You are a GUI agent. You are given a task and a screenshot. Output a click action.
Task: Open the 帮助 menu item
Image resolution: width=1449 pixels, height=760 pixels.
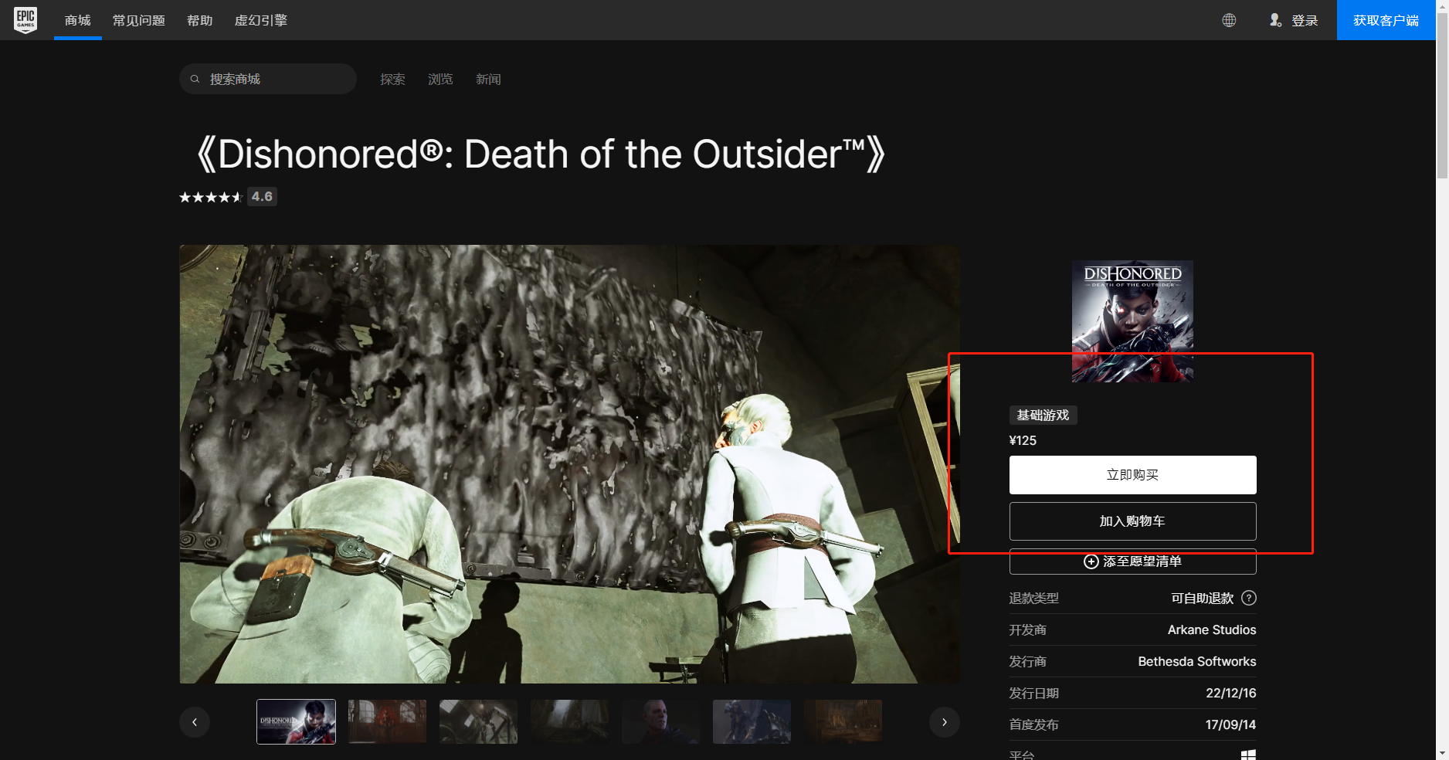coord(200,20)
